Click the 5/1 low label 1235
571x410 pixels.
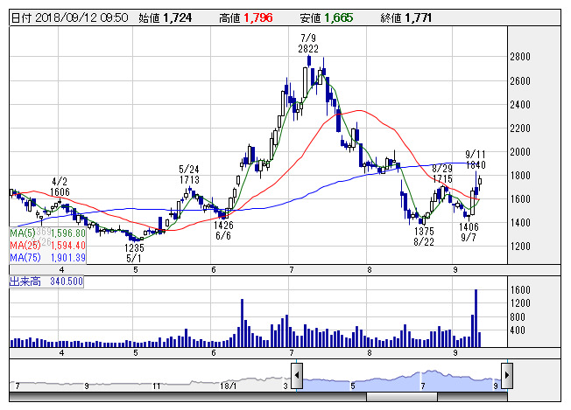(x=132, y=248)
